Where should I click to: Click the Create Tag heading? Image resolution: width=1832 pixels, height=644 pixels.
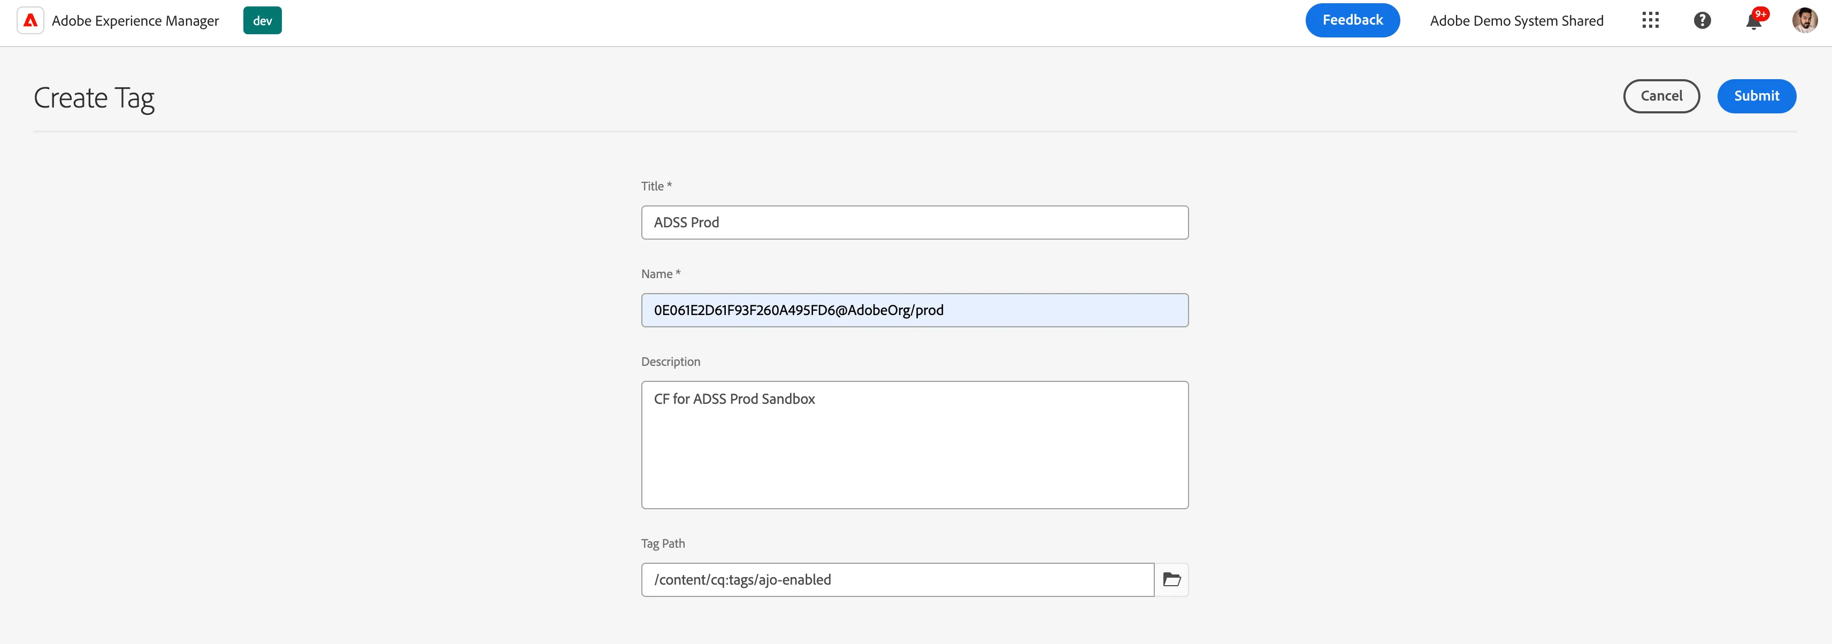point(94,98)
